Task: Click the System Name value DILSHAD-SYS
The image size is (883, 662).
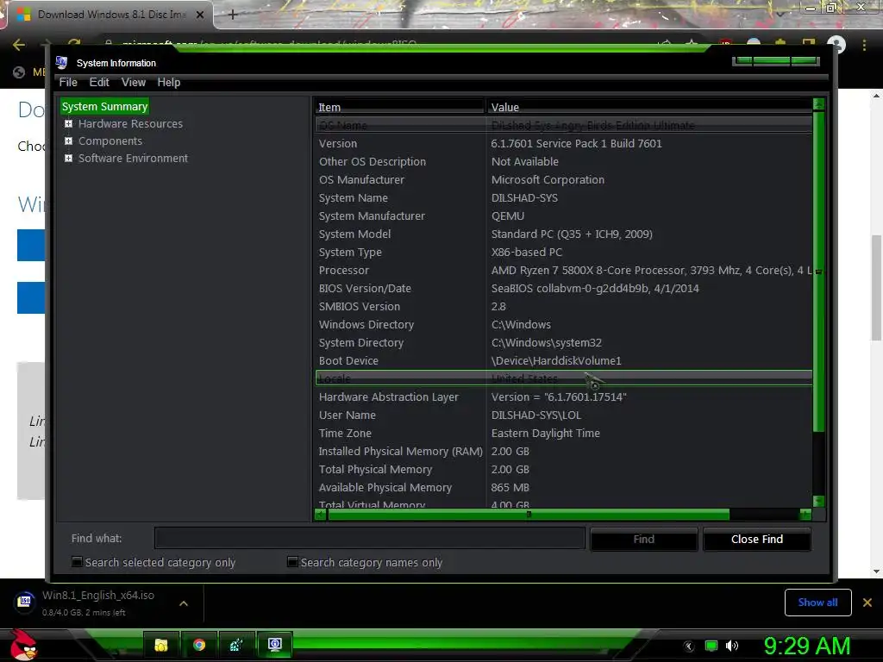Action: click(524, 198)
